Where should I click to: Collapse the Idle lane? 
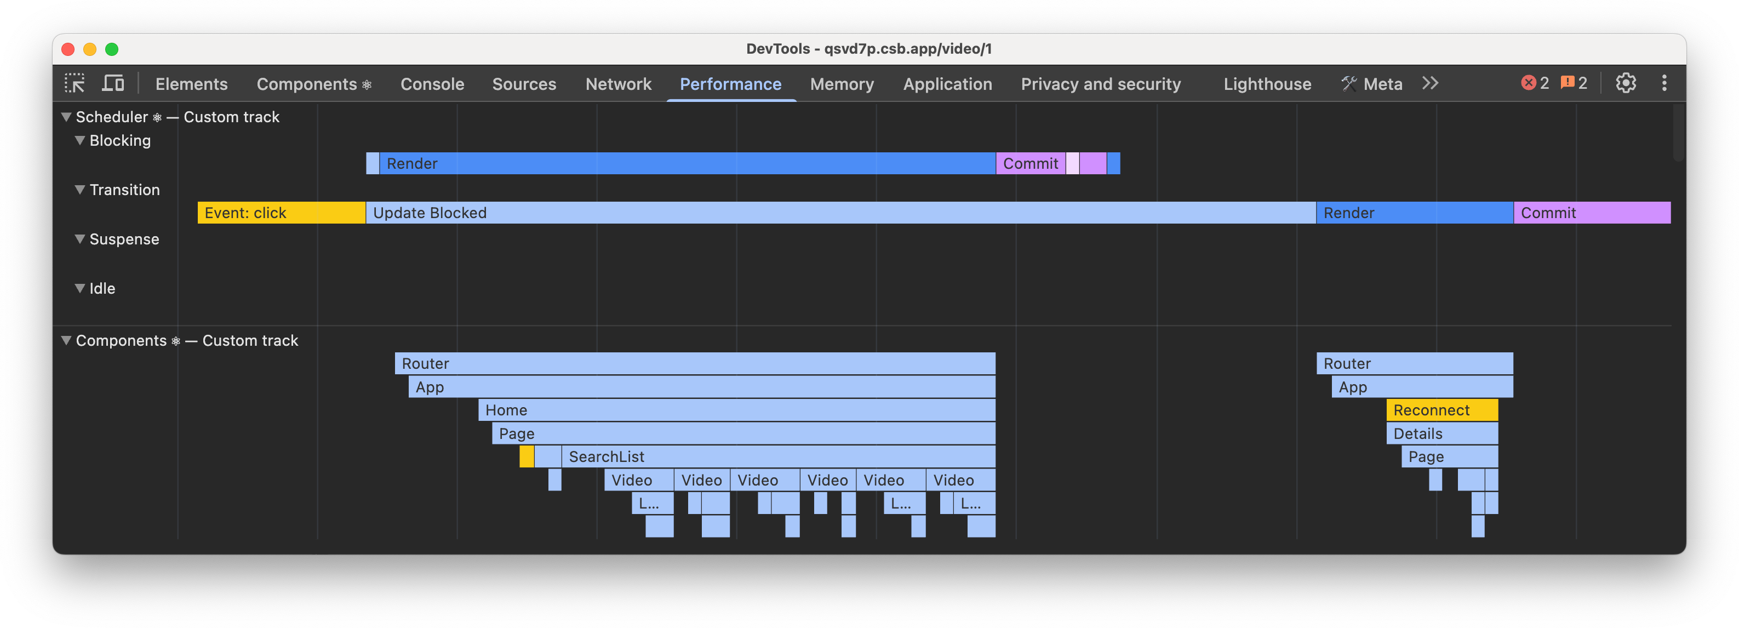[x=79, y=288]
